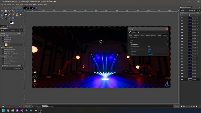Open Blender from the taskbar

click(x=35, y=110)
